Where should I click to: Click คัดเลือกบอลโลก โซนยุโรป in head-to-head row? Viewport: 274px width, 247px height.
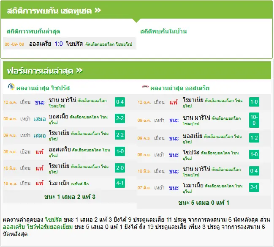tap(109, 44)
